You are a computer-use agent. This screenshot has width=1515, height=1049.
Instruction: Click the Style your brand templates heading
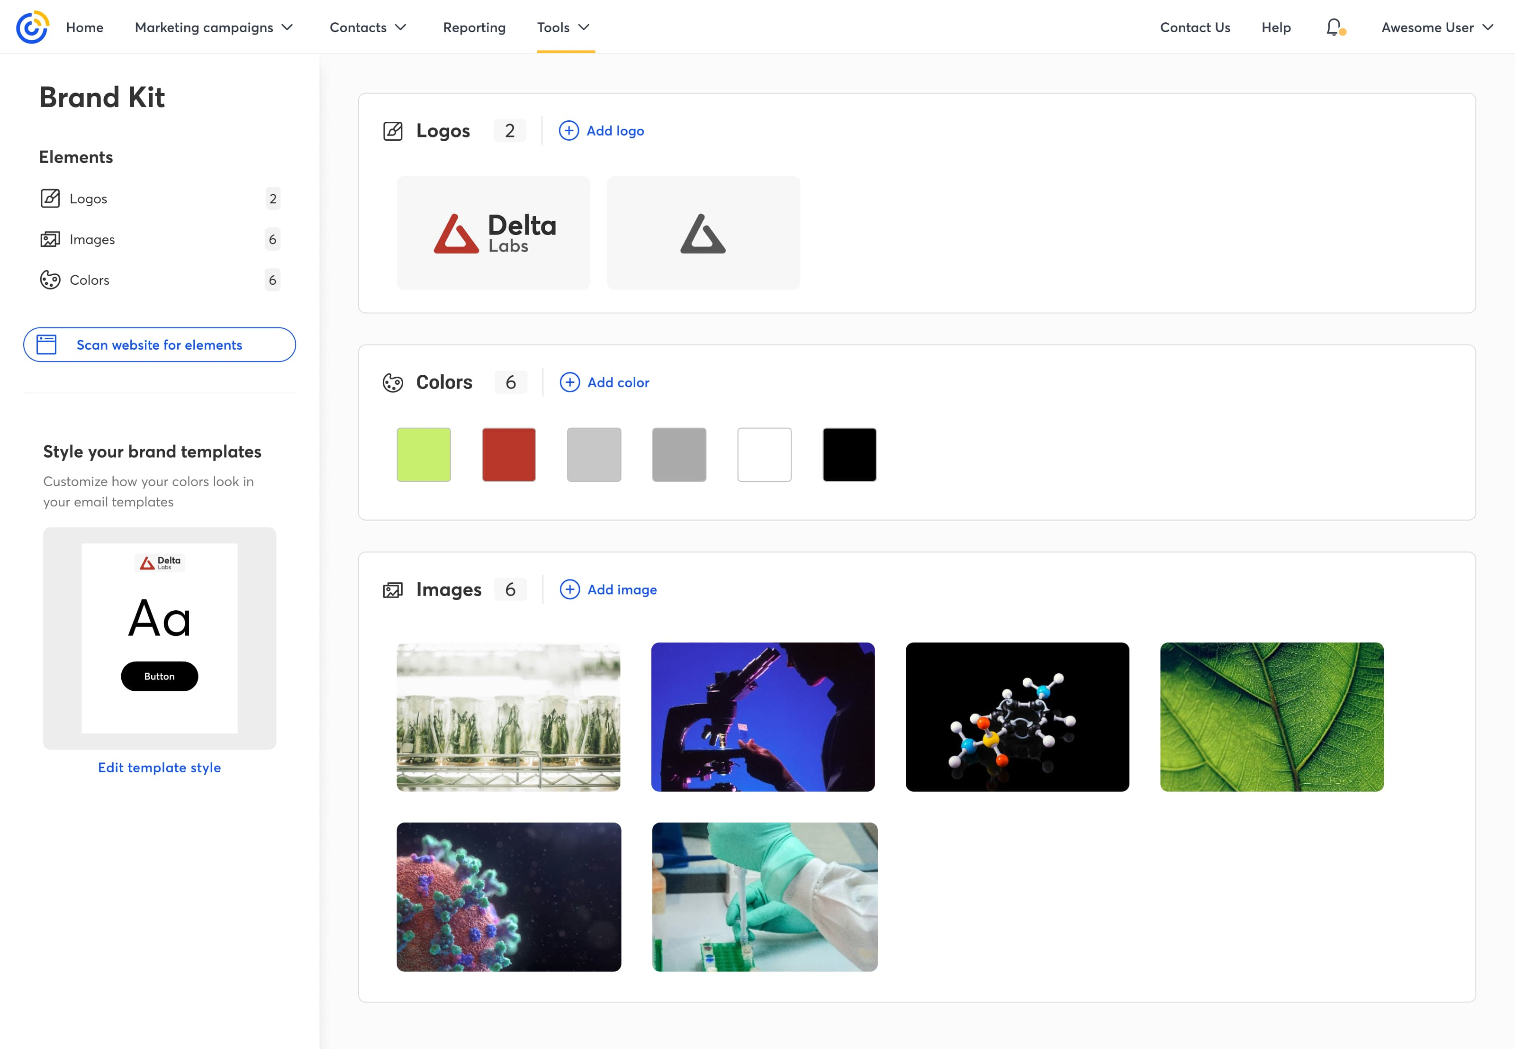point(153,452)
